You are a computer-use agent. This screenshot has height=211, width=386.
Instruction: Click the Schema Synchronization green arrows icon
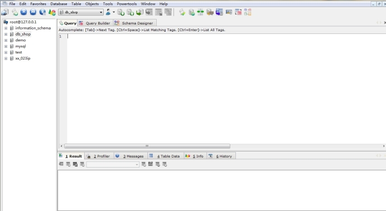coord(200,12)
